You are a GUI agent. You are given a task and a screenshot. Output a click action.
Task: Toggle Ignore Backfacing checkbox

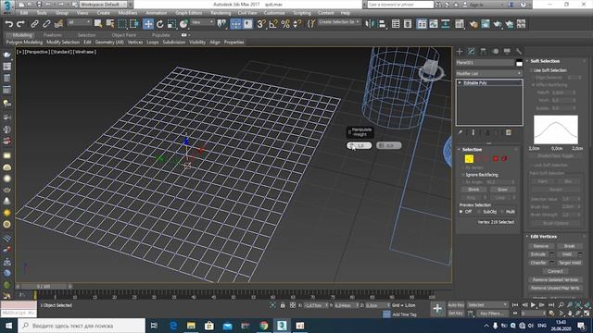tap(463, 175)
